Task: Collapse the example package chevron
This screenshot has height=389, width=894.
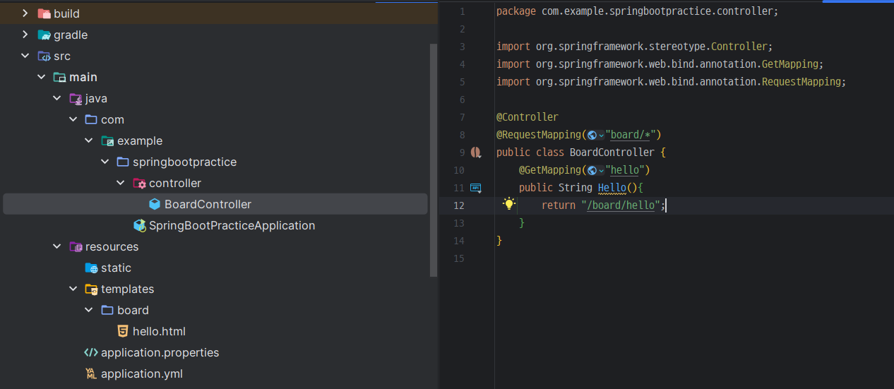Action: point(89,140)
